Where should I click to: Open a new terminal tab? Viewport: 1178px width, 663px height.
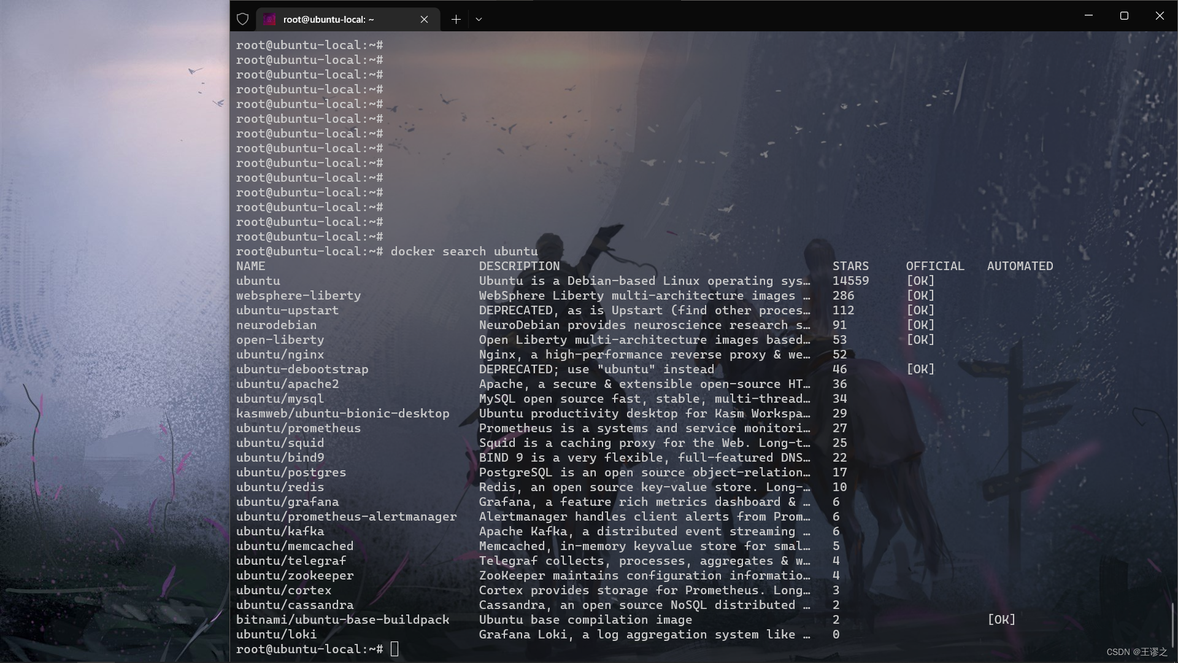[x=456, y=19]
